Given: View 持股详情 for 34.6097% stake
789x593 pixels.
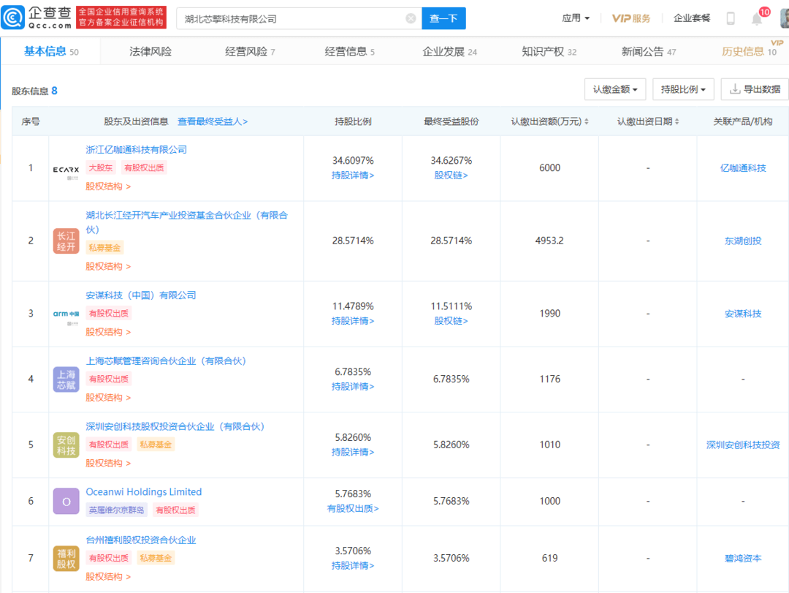Looking at the screenshot, I should [353, 175].
